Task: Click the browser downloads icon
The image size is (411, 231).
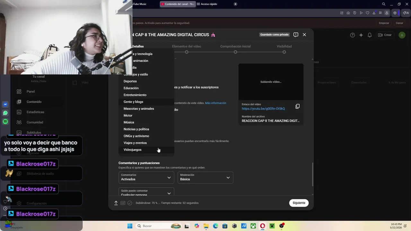Action: coord(374,13)
